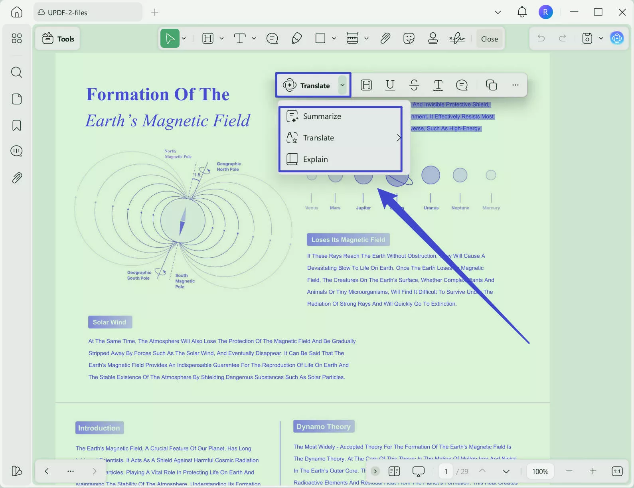Image resolution: width=634 pixels, height=488 pixels.
Task: Open the comments panel in sidebar
Action: pyautogui.click(x=16, y=151)
